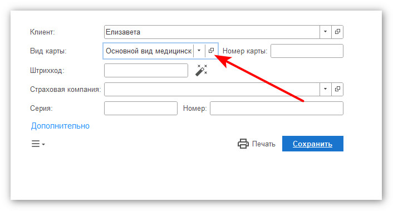
Task: Click the printer icon next to Печать
Action: coord(243,144)
